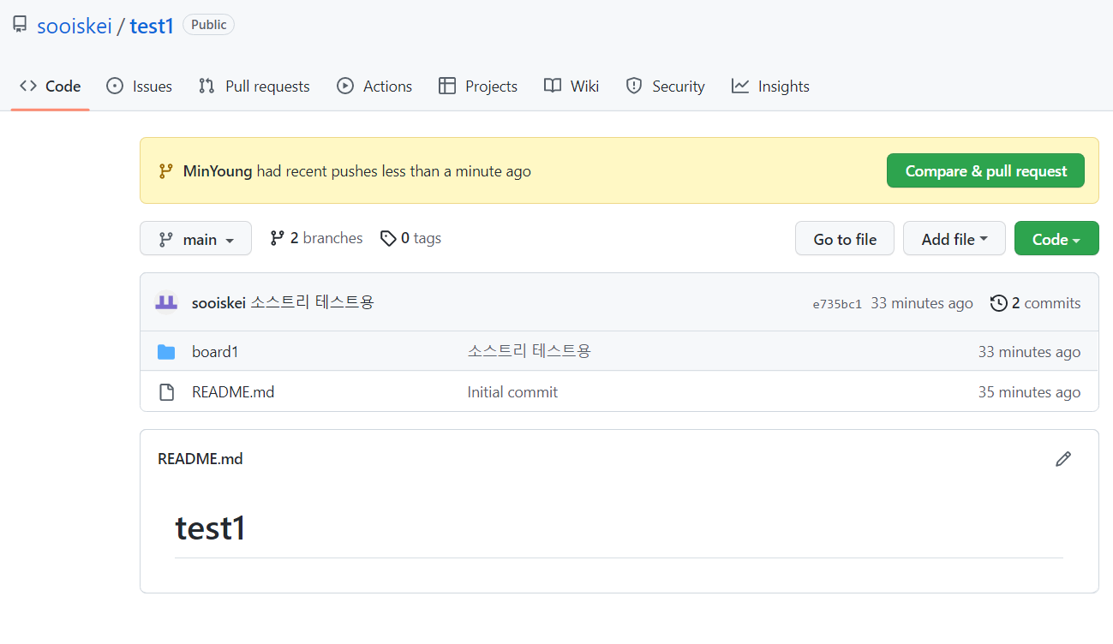
Task: Click the Pull requests icon in nav
Action: [x=206, y=86]
